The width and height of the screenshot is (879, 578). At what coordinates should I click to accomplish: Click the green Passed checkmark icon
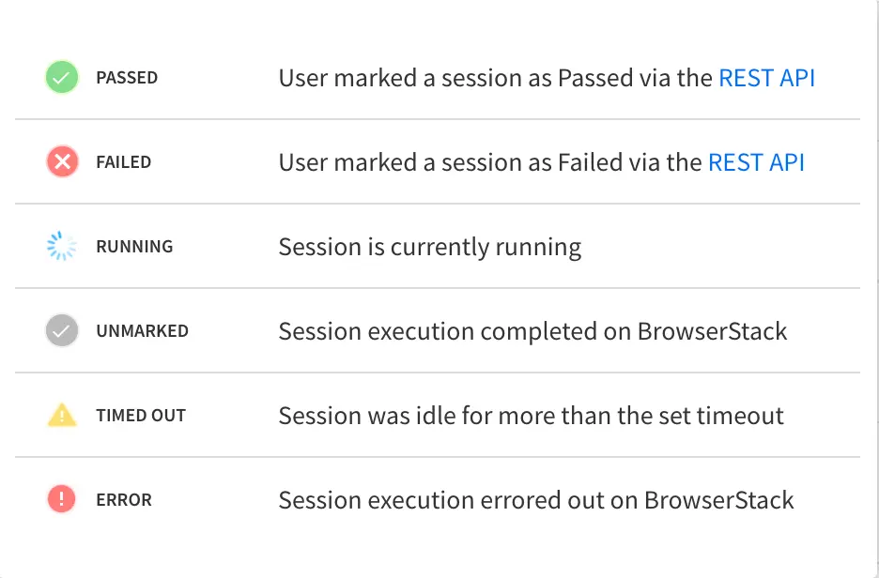click(x=62, y=78)
